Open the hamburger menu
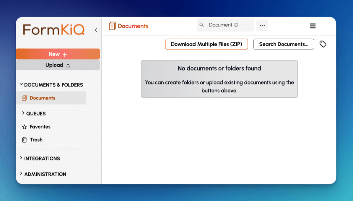The width and height of the screenshot is (353, 201). 313,26
